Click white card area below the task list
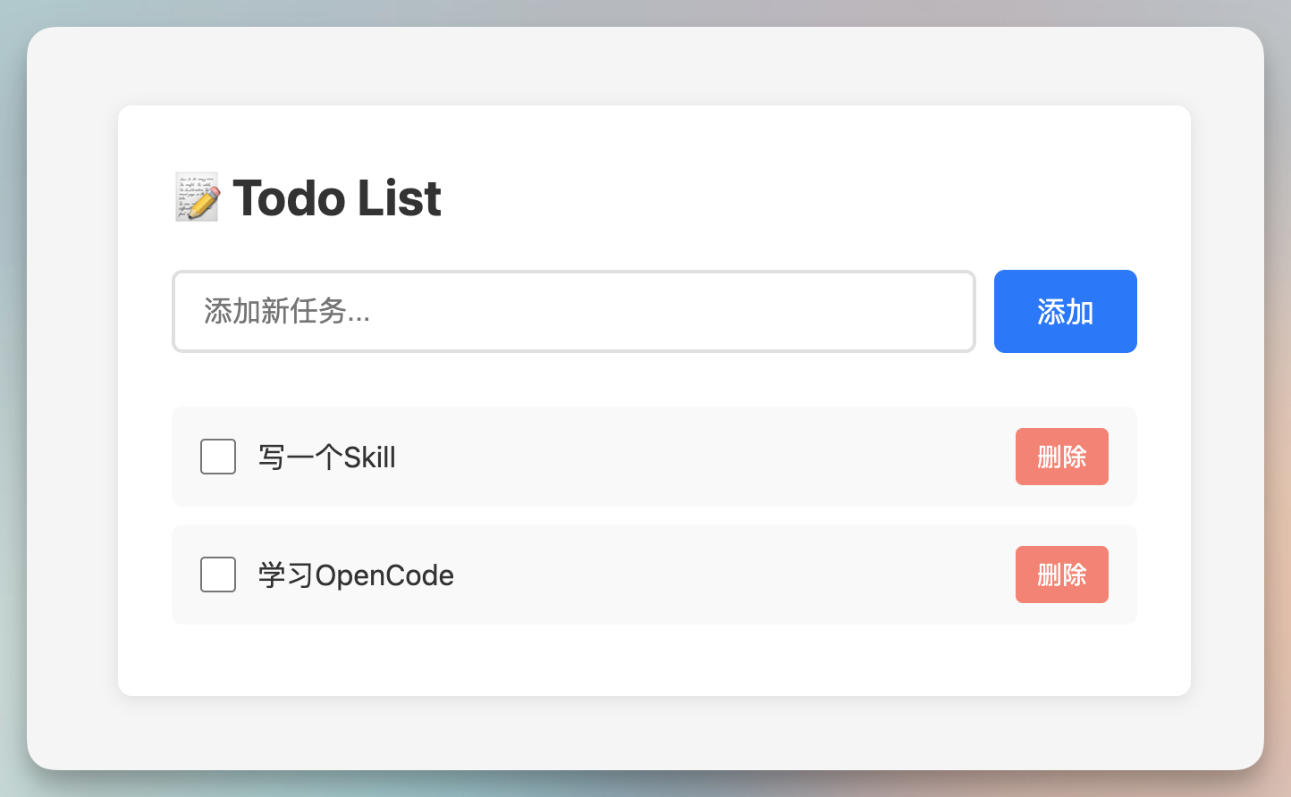Image resolution: width=1291 pixels, height=797 pixels. [653, 661]
